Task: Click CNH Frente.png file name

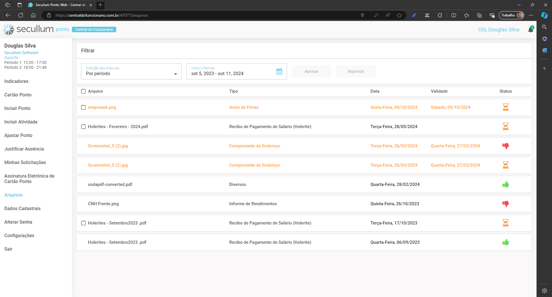Action: tap(103, 204)
